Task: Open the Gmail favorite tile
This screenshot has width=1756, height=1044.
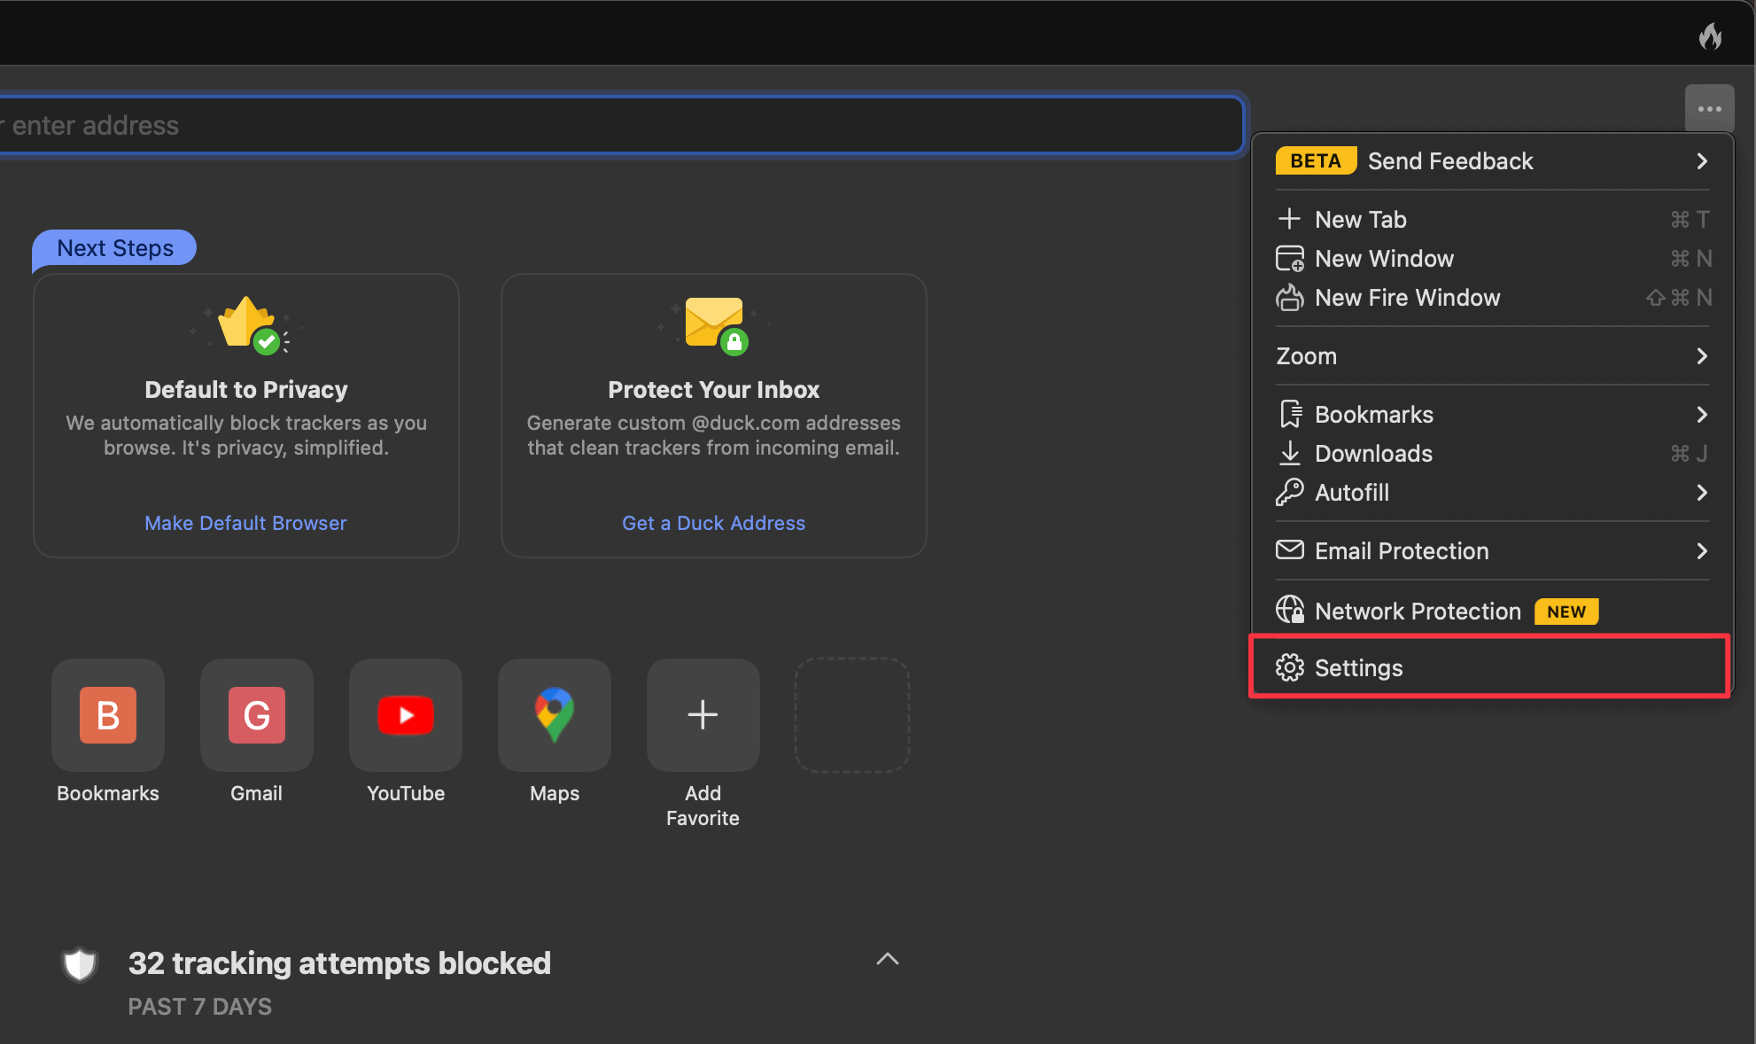Action: (x=257, y=715)
